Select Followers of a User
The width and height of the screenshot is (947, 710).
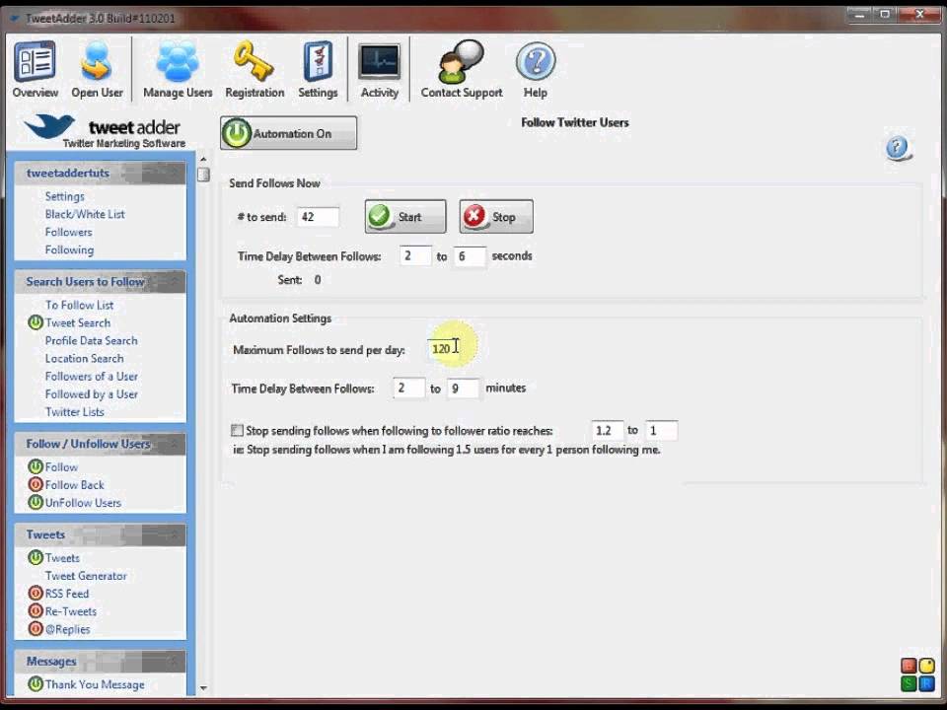[91, 376]
